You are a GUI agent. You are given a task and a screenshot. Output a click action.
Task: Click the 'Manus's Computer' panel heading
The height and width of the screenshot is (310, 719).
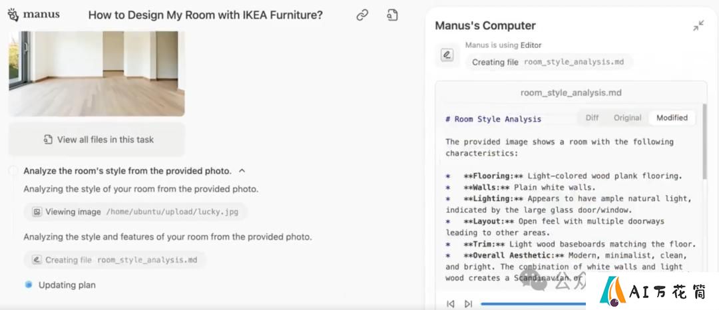485,26
